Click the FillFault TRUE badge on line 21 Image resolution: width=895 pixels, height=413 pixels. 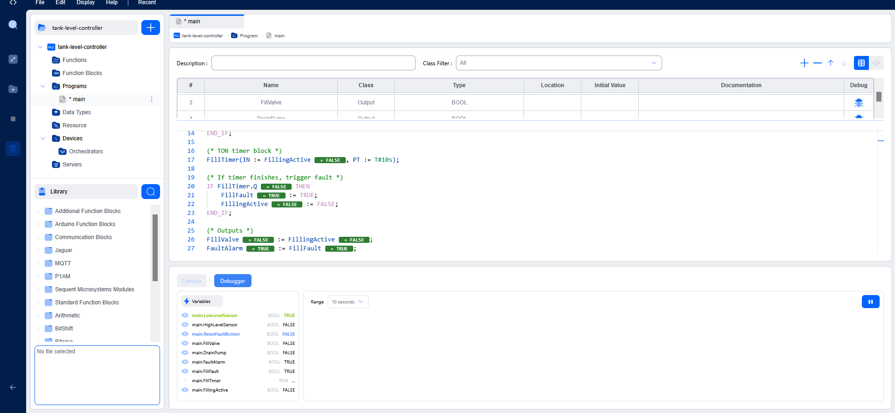[271, 196]
